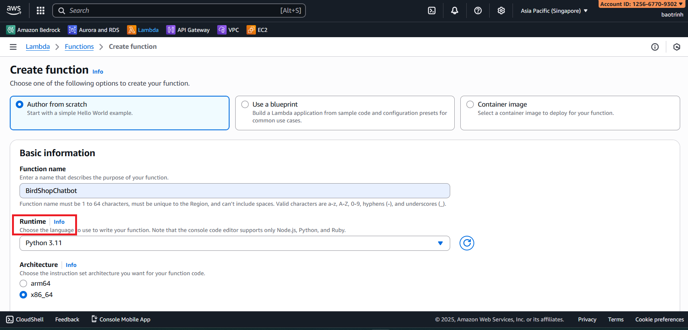Expand the Account ID menu
Viewport: 688px width, 330px height.
(641, 4)
